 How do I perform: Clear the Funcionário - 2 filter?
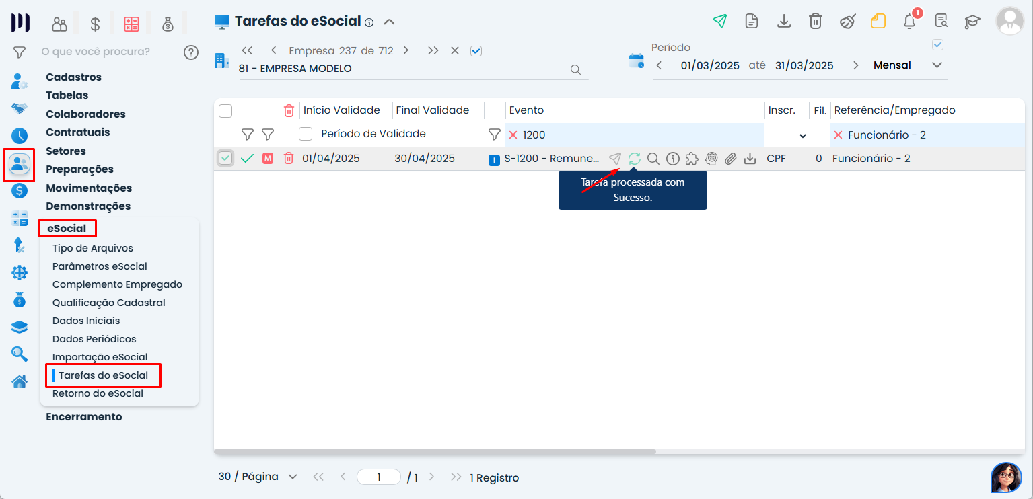(838, 135)
